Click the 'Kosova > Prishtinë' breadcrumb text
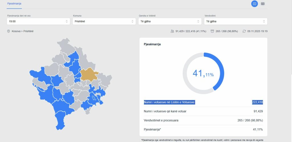292x142 pixels. click(x=23, y=31)
